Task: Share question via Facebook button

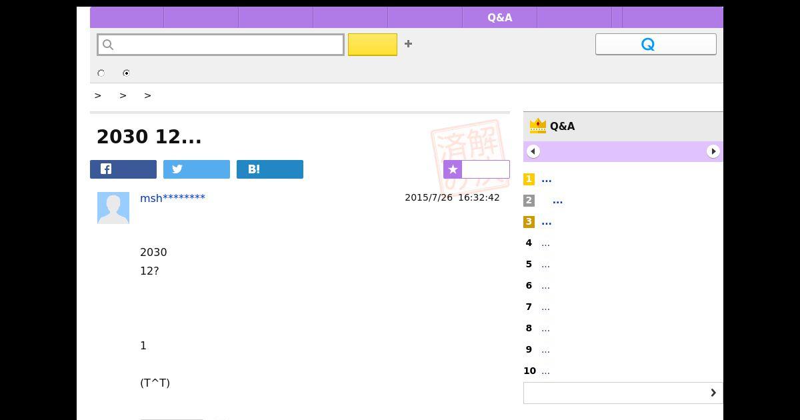Action: [x=123, y=169]
